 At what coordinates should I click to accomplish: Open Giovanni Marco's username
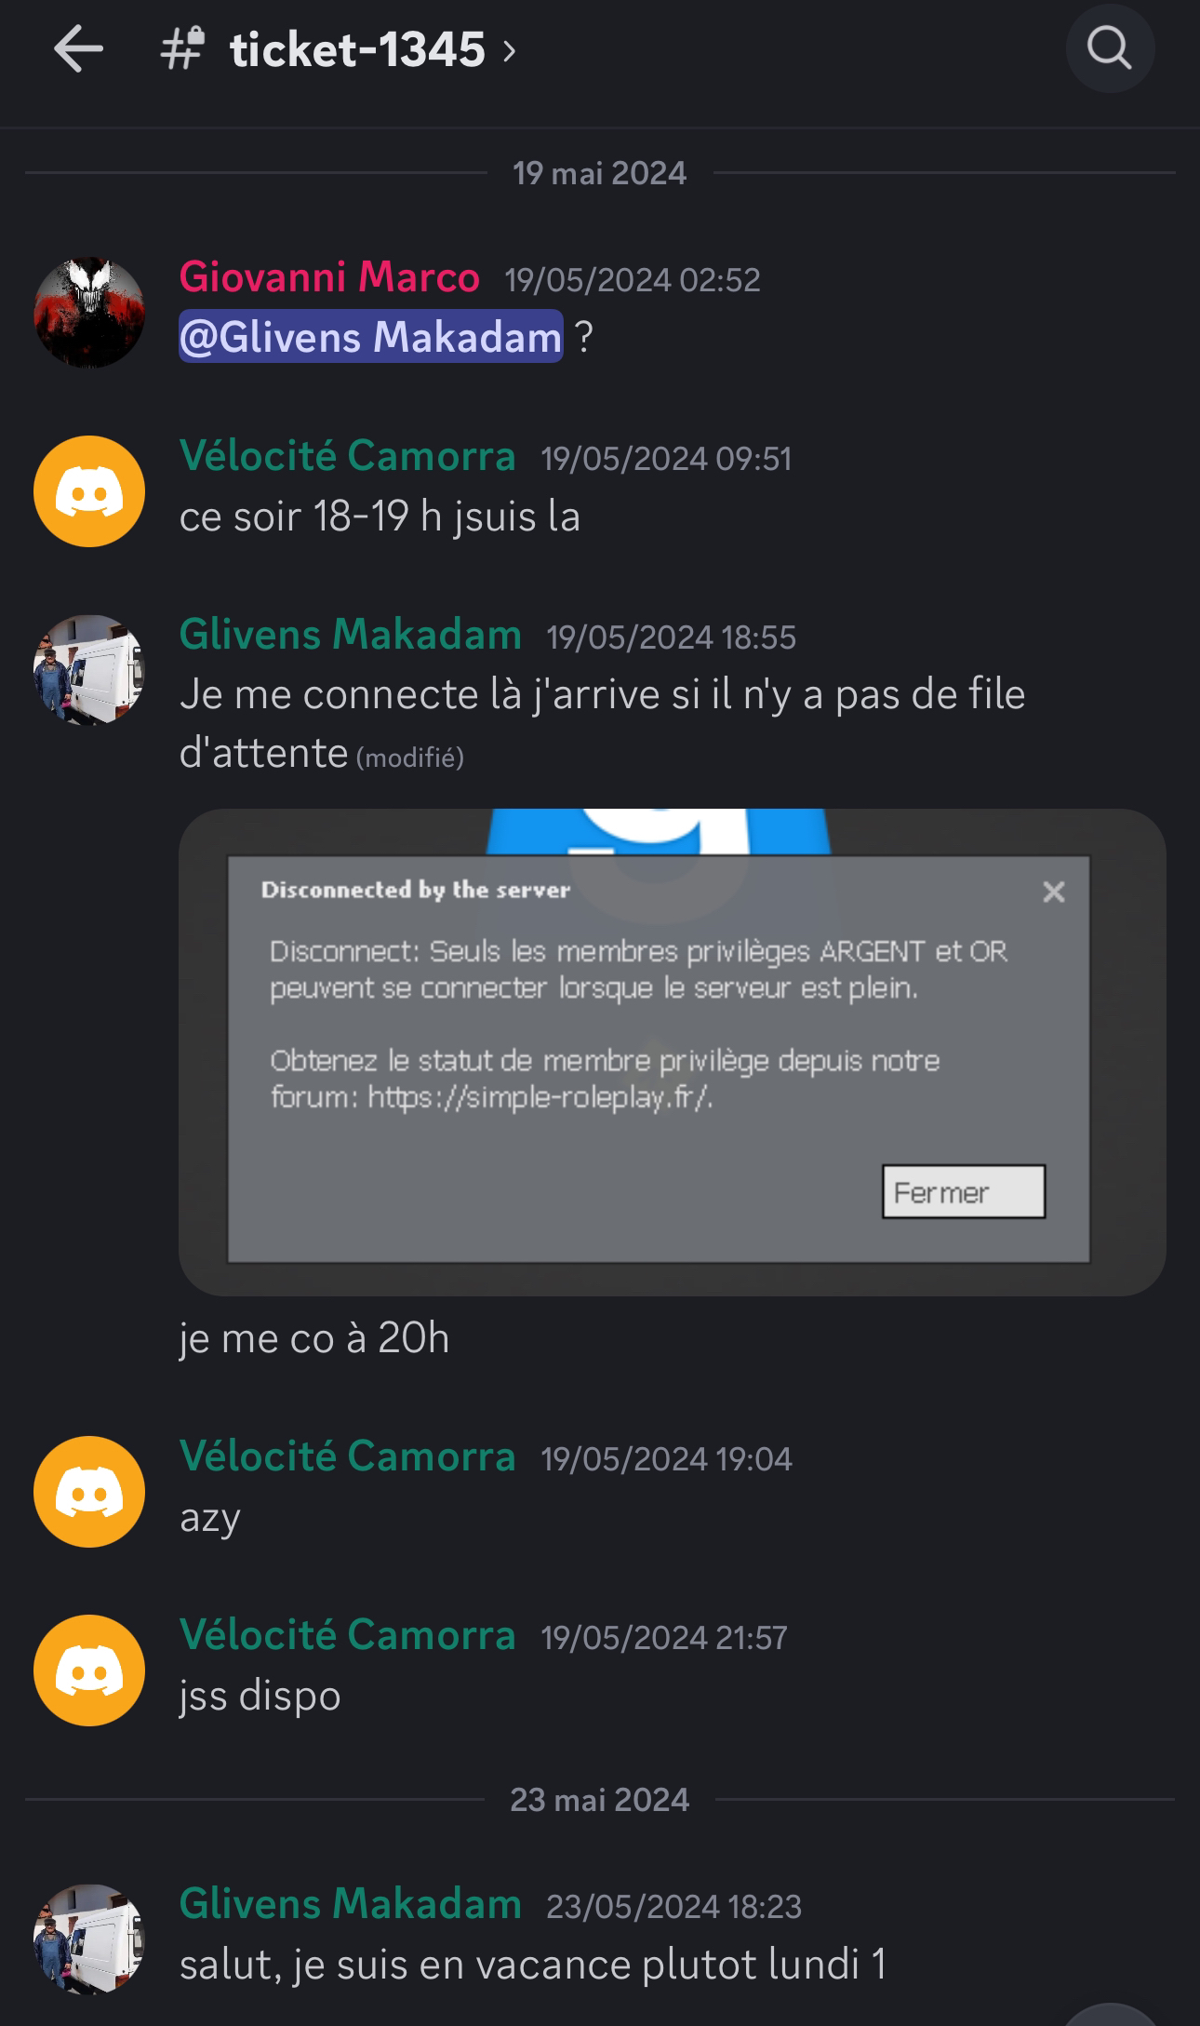329,277
